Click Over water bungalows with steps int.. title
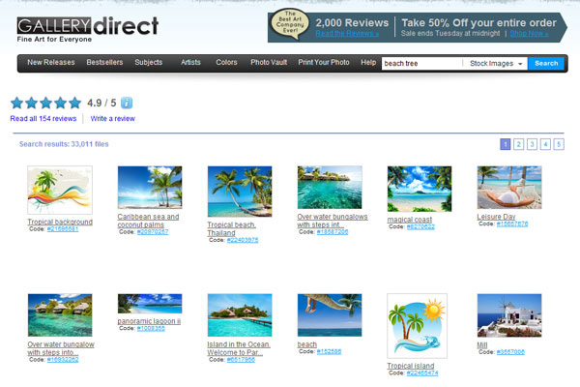 333,221
